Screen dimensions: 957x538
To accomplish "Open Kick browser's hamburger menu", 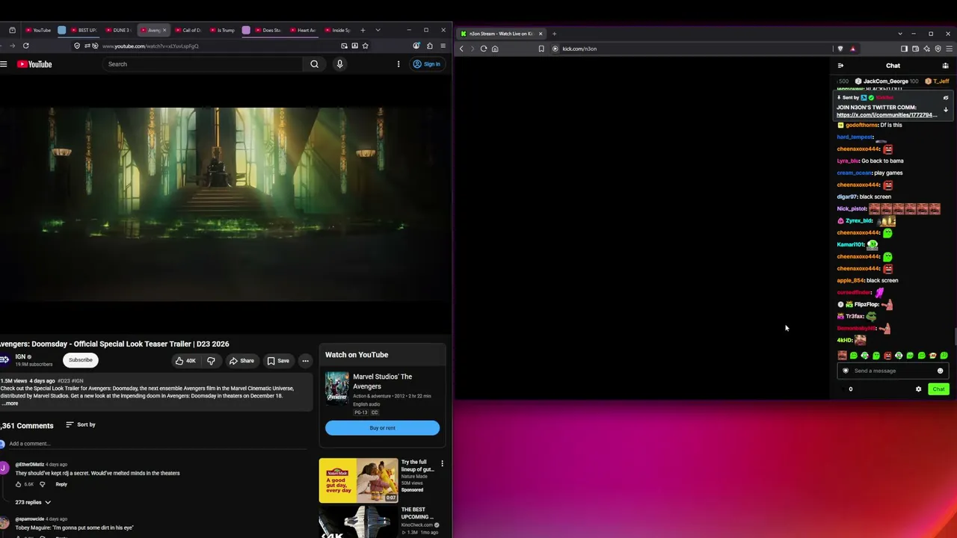I will (x=949, y=49).
